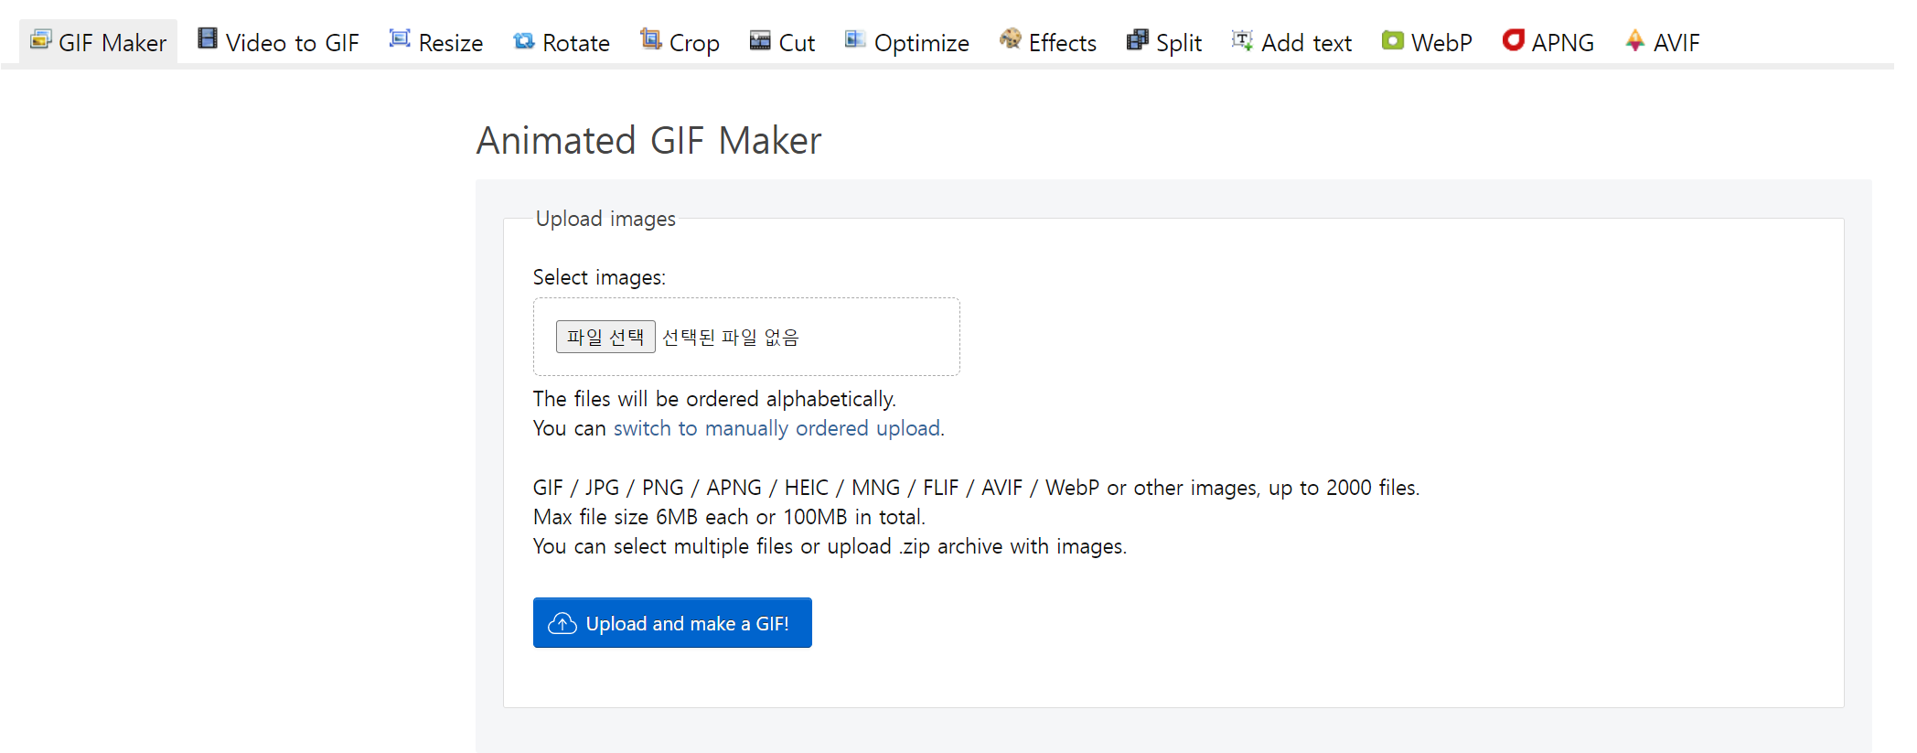This screenshot has width=1917, height=753.
Task: Go to the Rotate tab label
Action: [576, 43]
